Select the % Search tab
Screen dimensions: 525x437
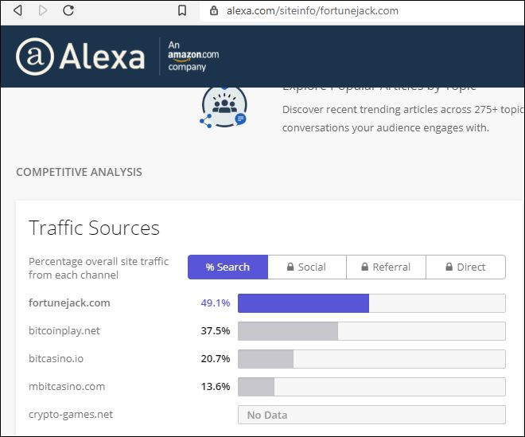(227, 267)
